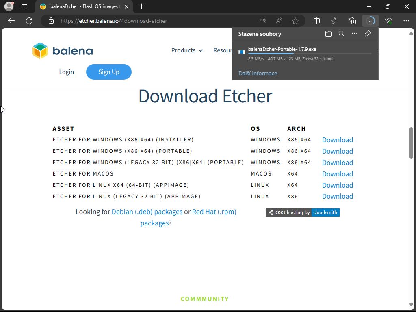This screenshot has height=312, width=416.
Task: Click the Debian (.deb) packages link
Action: [x=147, y=212]
